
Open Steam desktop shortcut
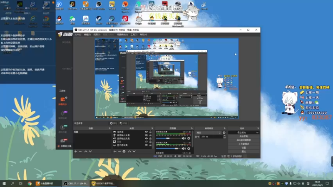coord(99,20)
